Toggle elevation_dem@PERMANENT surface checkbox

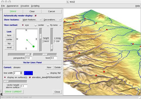tap(30, 77)
